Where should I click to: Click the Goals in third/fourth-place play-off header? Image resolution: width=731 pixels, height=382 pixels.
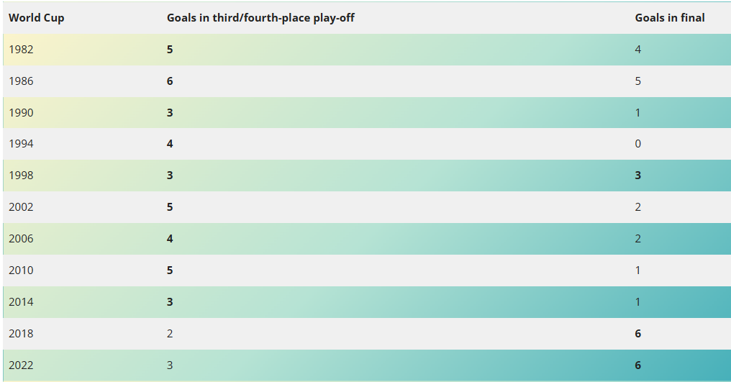(260, 18)
